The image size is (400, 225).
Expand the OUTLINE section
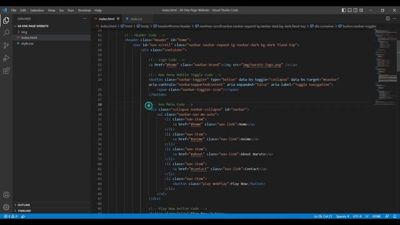tap(24, 205)
